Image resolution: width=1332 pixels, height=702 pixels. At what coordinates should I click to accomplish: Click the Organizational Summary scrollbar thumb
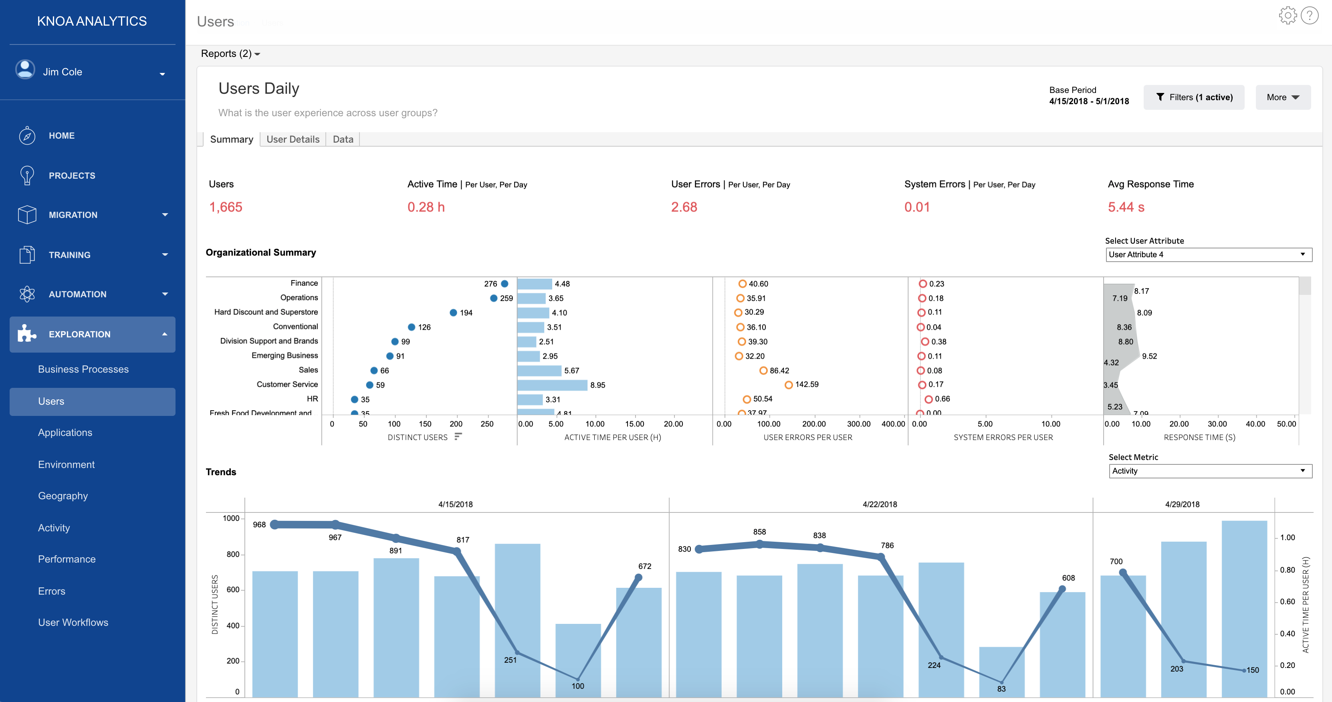(1305, 286)
